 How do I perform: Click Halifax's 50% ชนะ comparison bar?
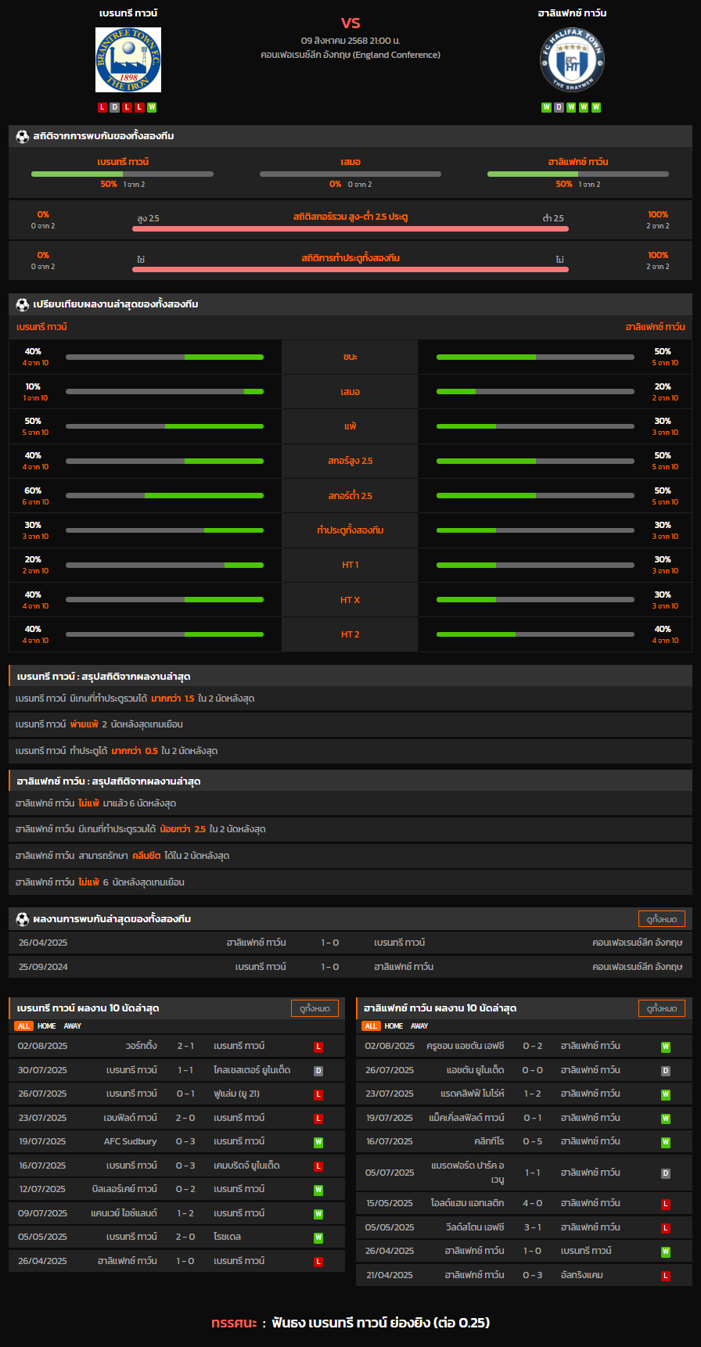[535, 357]
